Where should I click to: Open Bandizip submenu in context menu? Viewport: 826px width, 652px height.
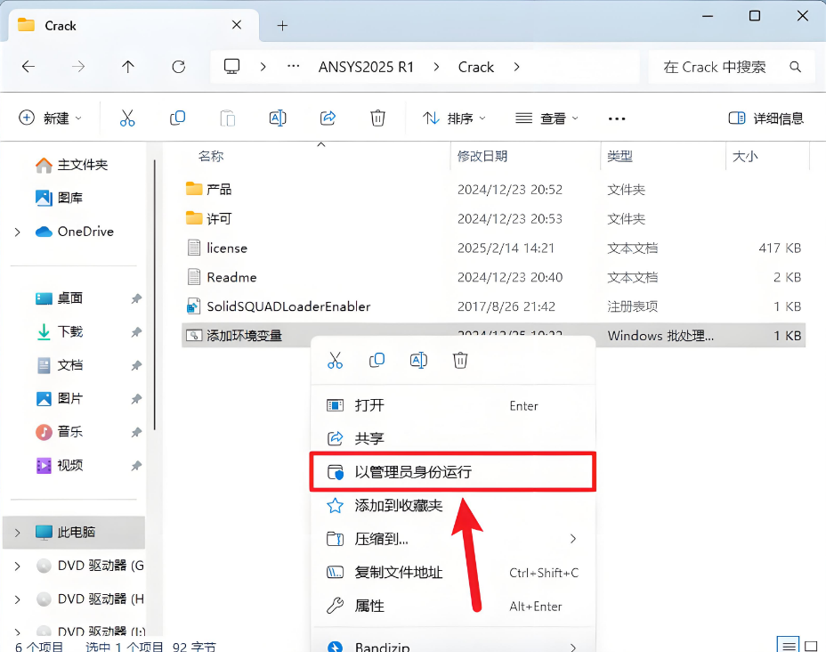pos(453,645)
